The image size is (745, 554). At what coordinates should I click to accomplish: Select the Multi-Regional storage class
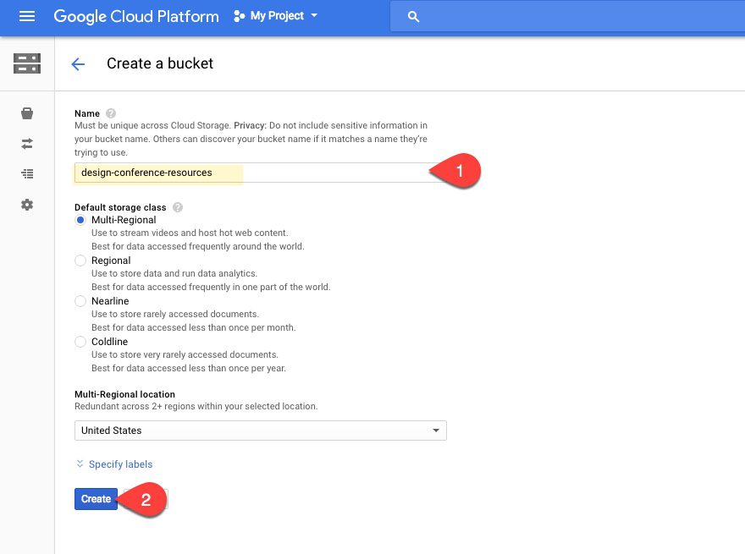pos(80,220)
